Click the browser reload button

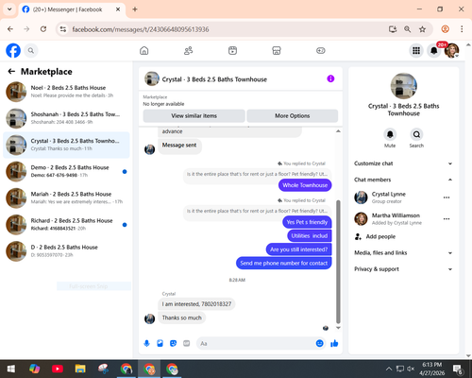click(43, 29)
